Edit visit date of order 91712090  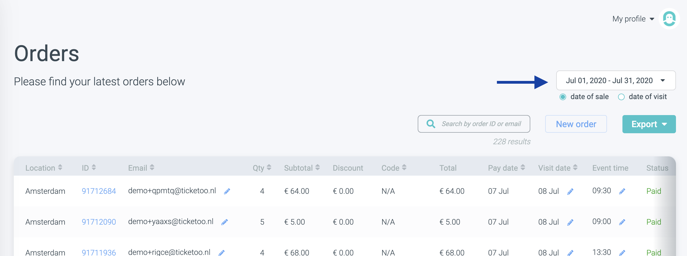(x=570, y=222)
